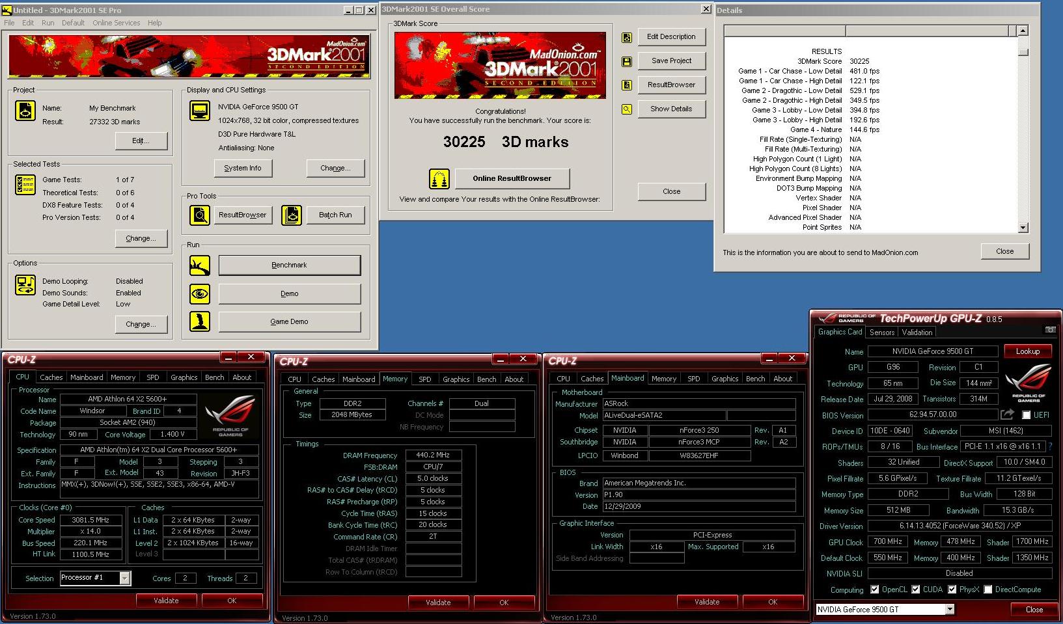The width and height of the screenshot is (1063, 624).
Task: Click Validate in the first CPU-Z window
Action: 166,601
